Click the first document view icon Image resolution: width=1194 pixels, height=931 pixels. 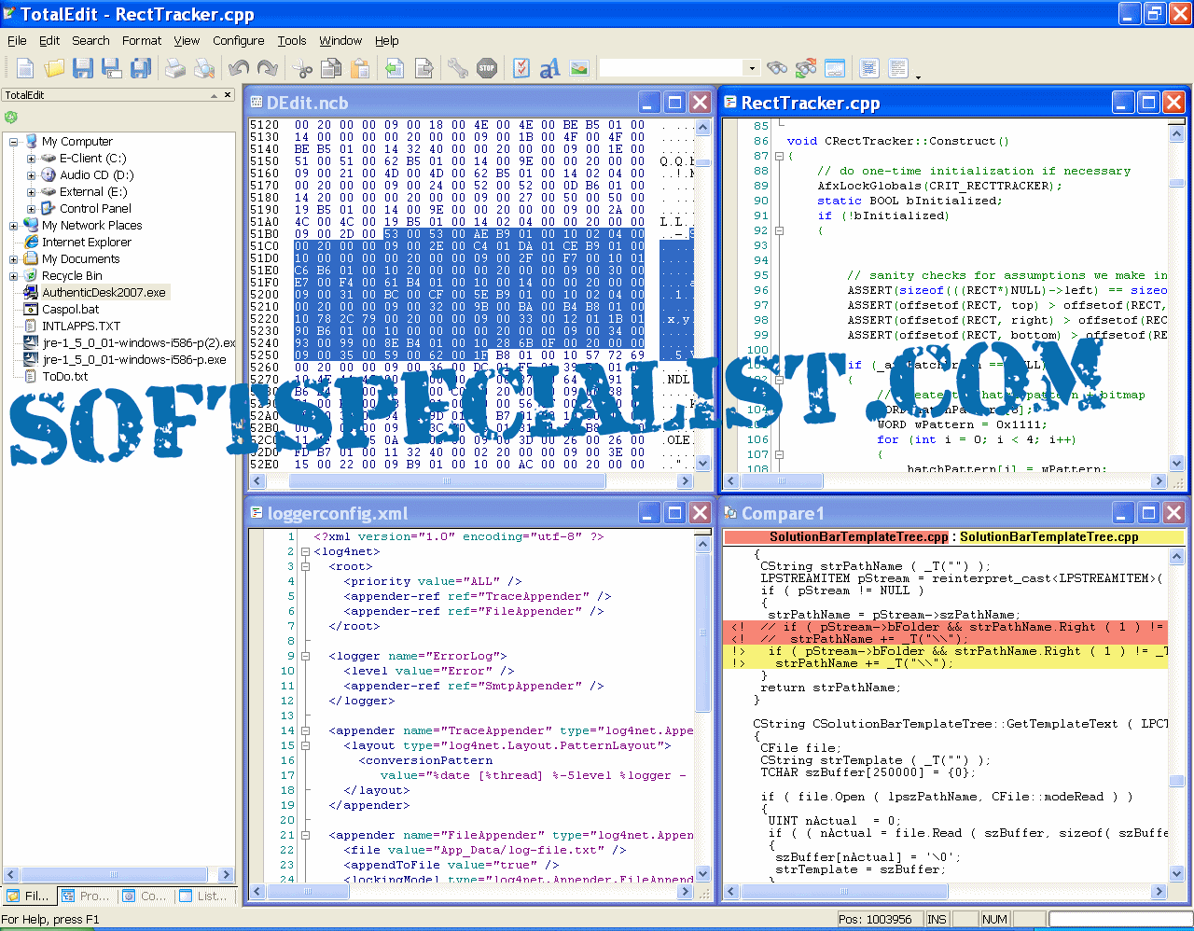pyautogui.click(x=869, y=68)
